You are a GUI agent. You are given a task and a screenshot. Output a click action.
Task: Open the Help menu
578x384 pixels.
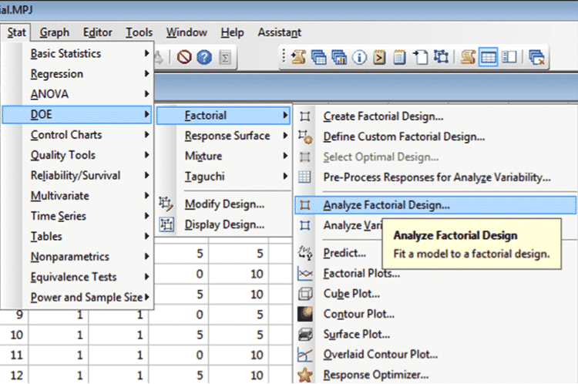click(x=232, y=32)
